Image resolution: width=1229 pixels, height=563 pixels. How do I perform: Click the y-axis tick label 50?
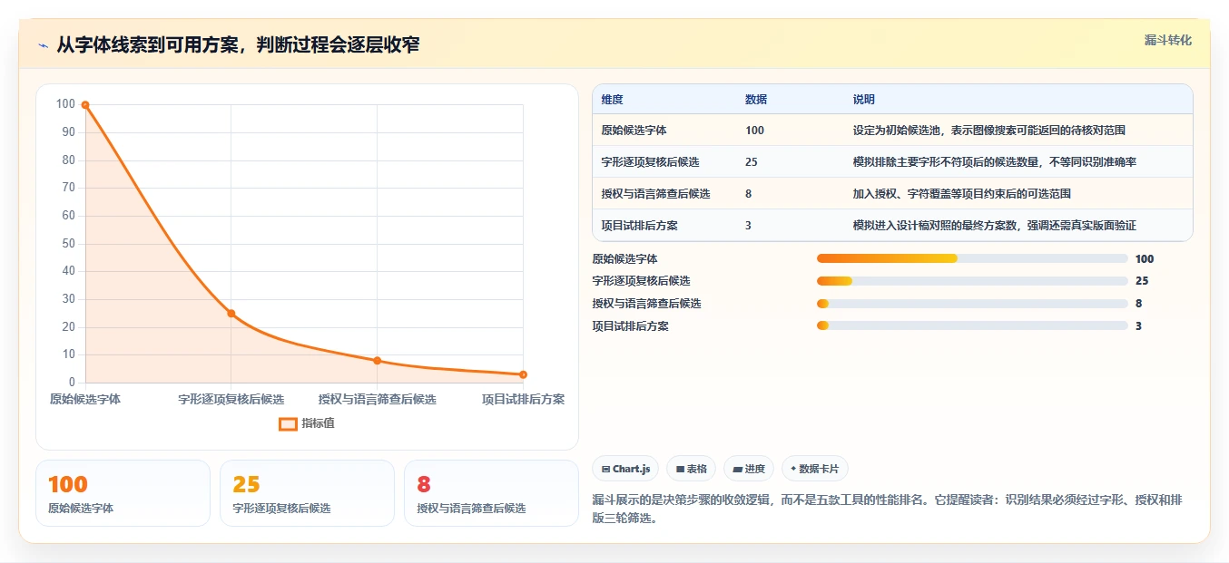pos(68,244)
